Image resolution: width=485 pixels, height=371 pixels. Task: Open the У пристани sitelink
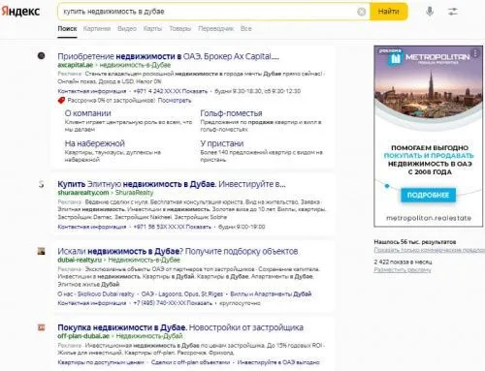tap(222, 143)
